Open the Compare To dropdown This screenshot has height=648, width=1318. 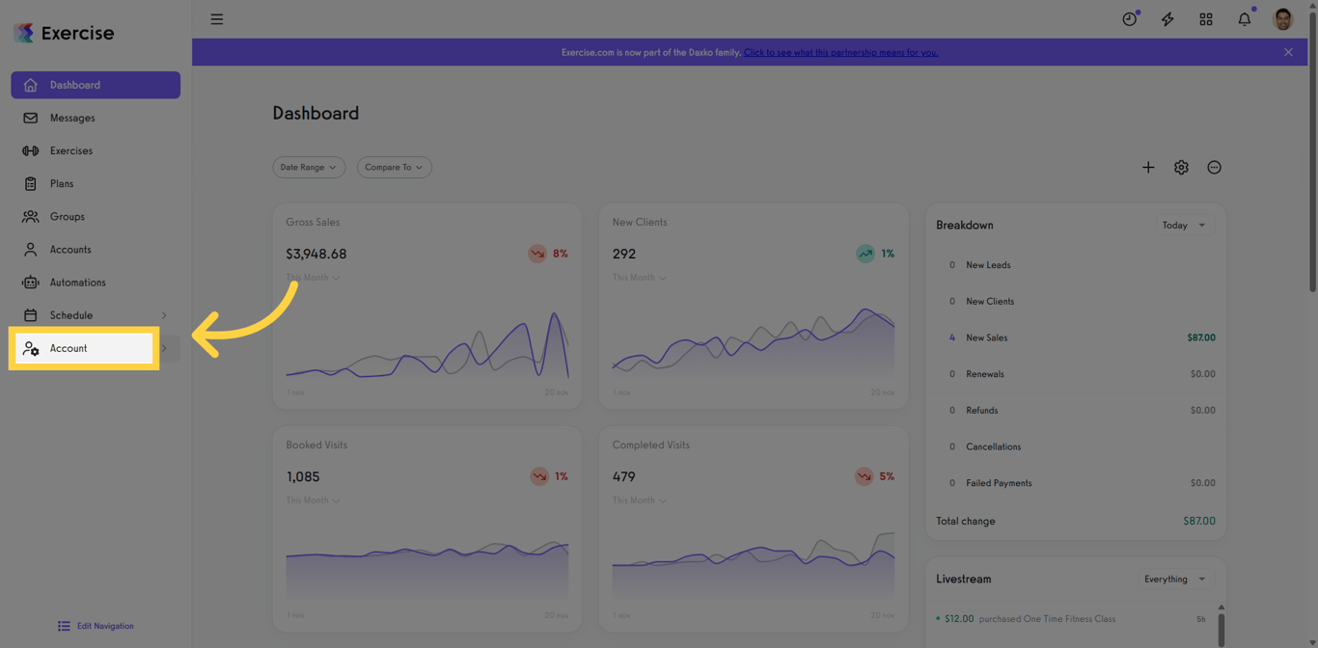[395, 168]
